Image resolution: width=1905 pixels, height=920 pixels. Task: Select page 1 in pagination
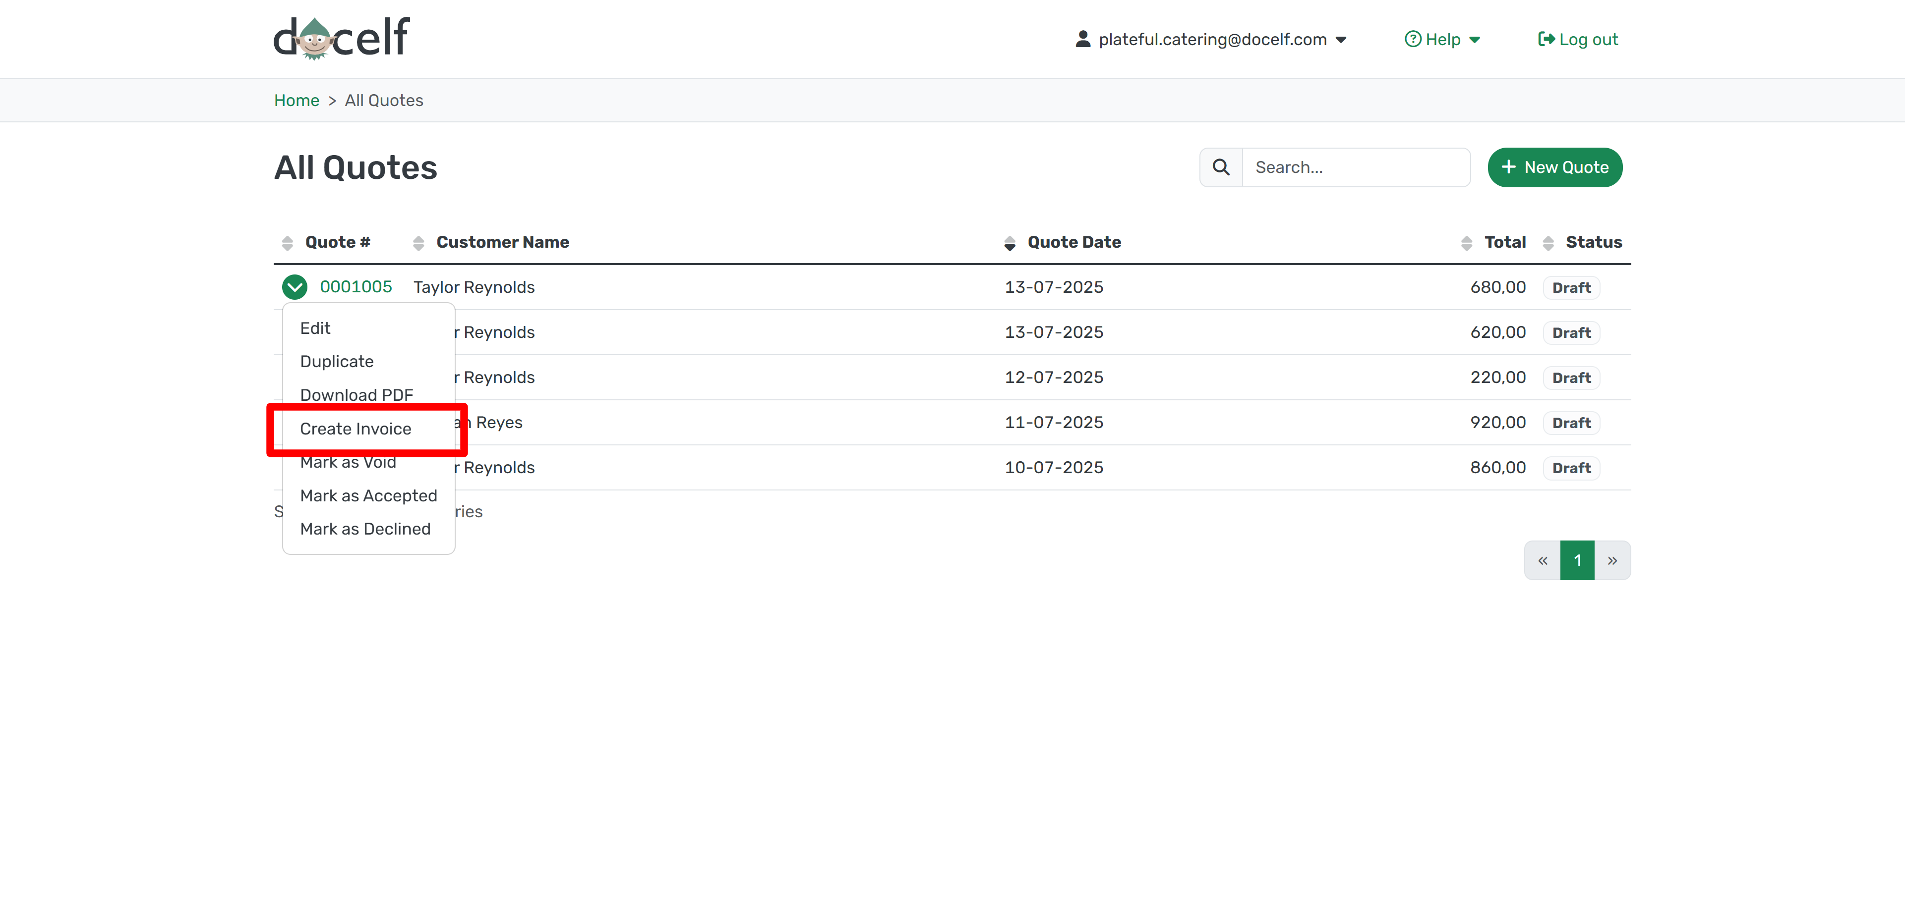coord(1577,561)
